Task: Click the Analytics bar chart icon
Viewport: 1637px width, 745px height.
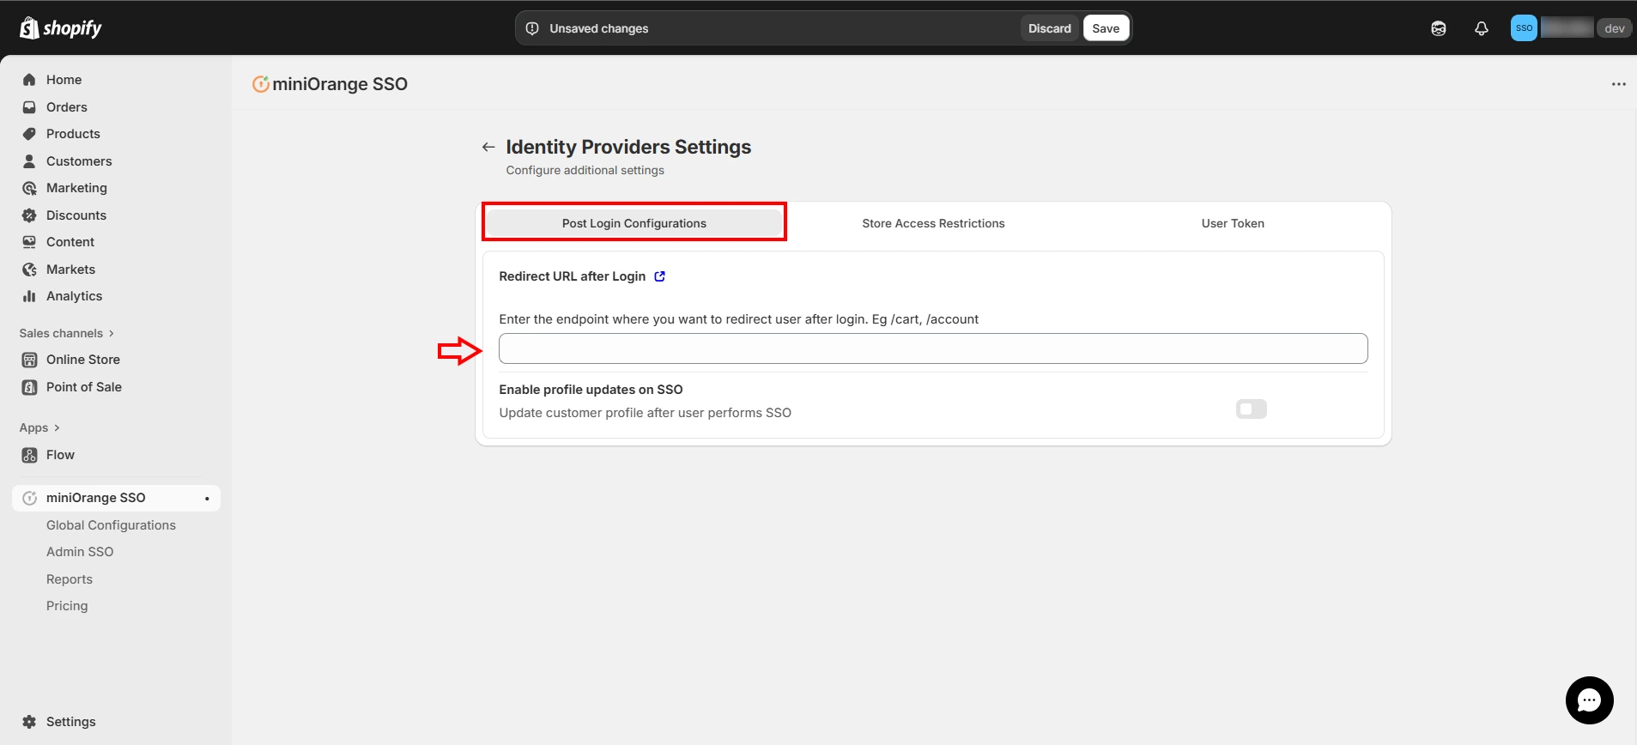Action: click(x=29, y=296)
